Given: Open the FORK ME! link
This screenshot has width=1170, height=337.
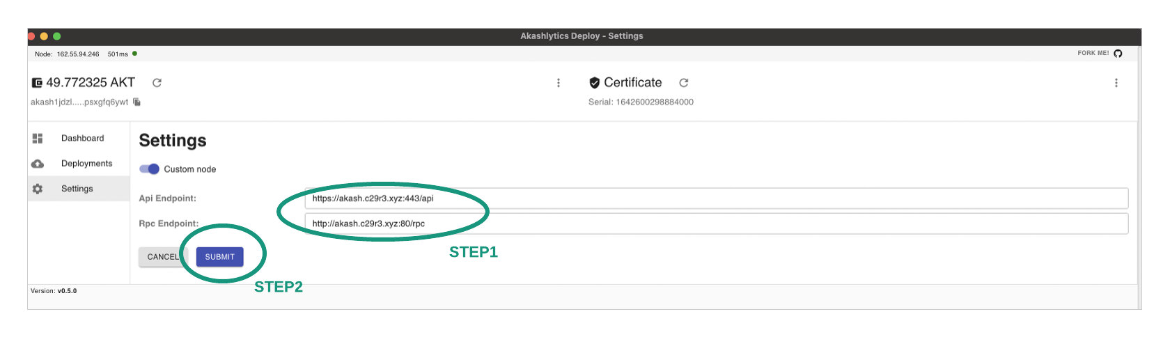Looking at the screenshot, I should (1093, 54).
